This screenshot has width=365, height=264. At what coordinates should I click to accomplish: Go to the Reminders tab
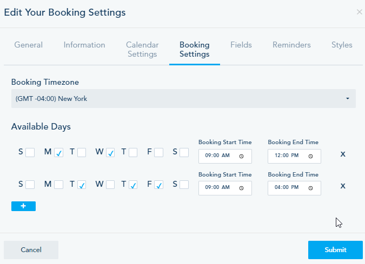(291, 45)
